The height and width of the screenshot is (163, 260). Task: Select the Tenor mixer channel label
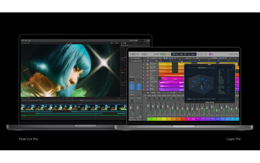click(x=198, y=119)
